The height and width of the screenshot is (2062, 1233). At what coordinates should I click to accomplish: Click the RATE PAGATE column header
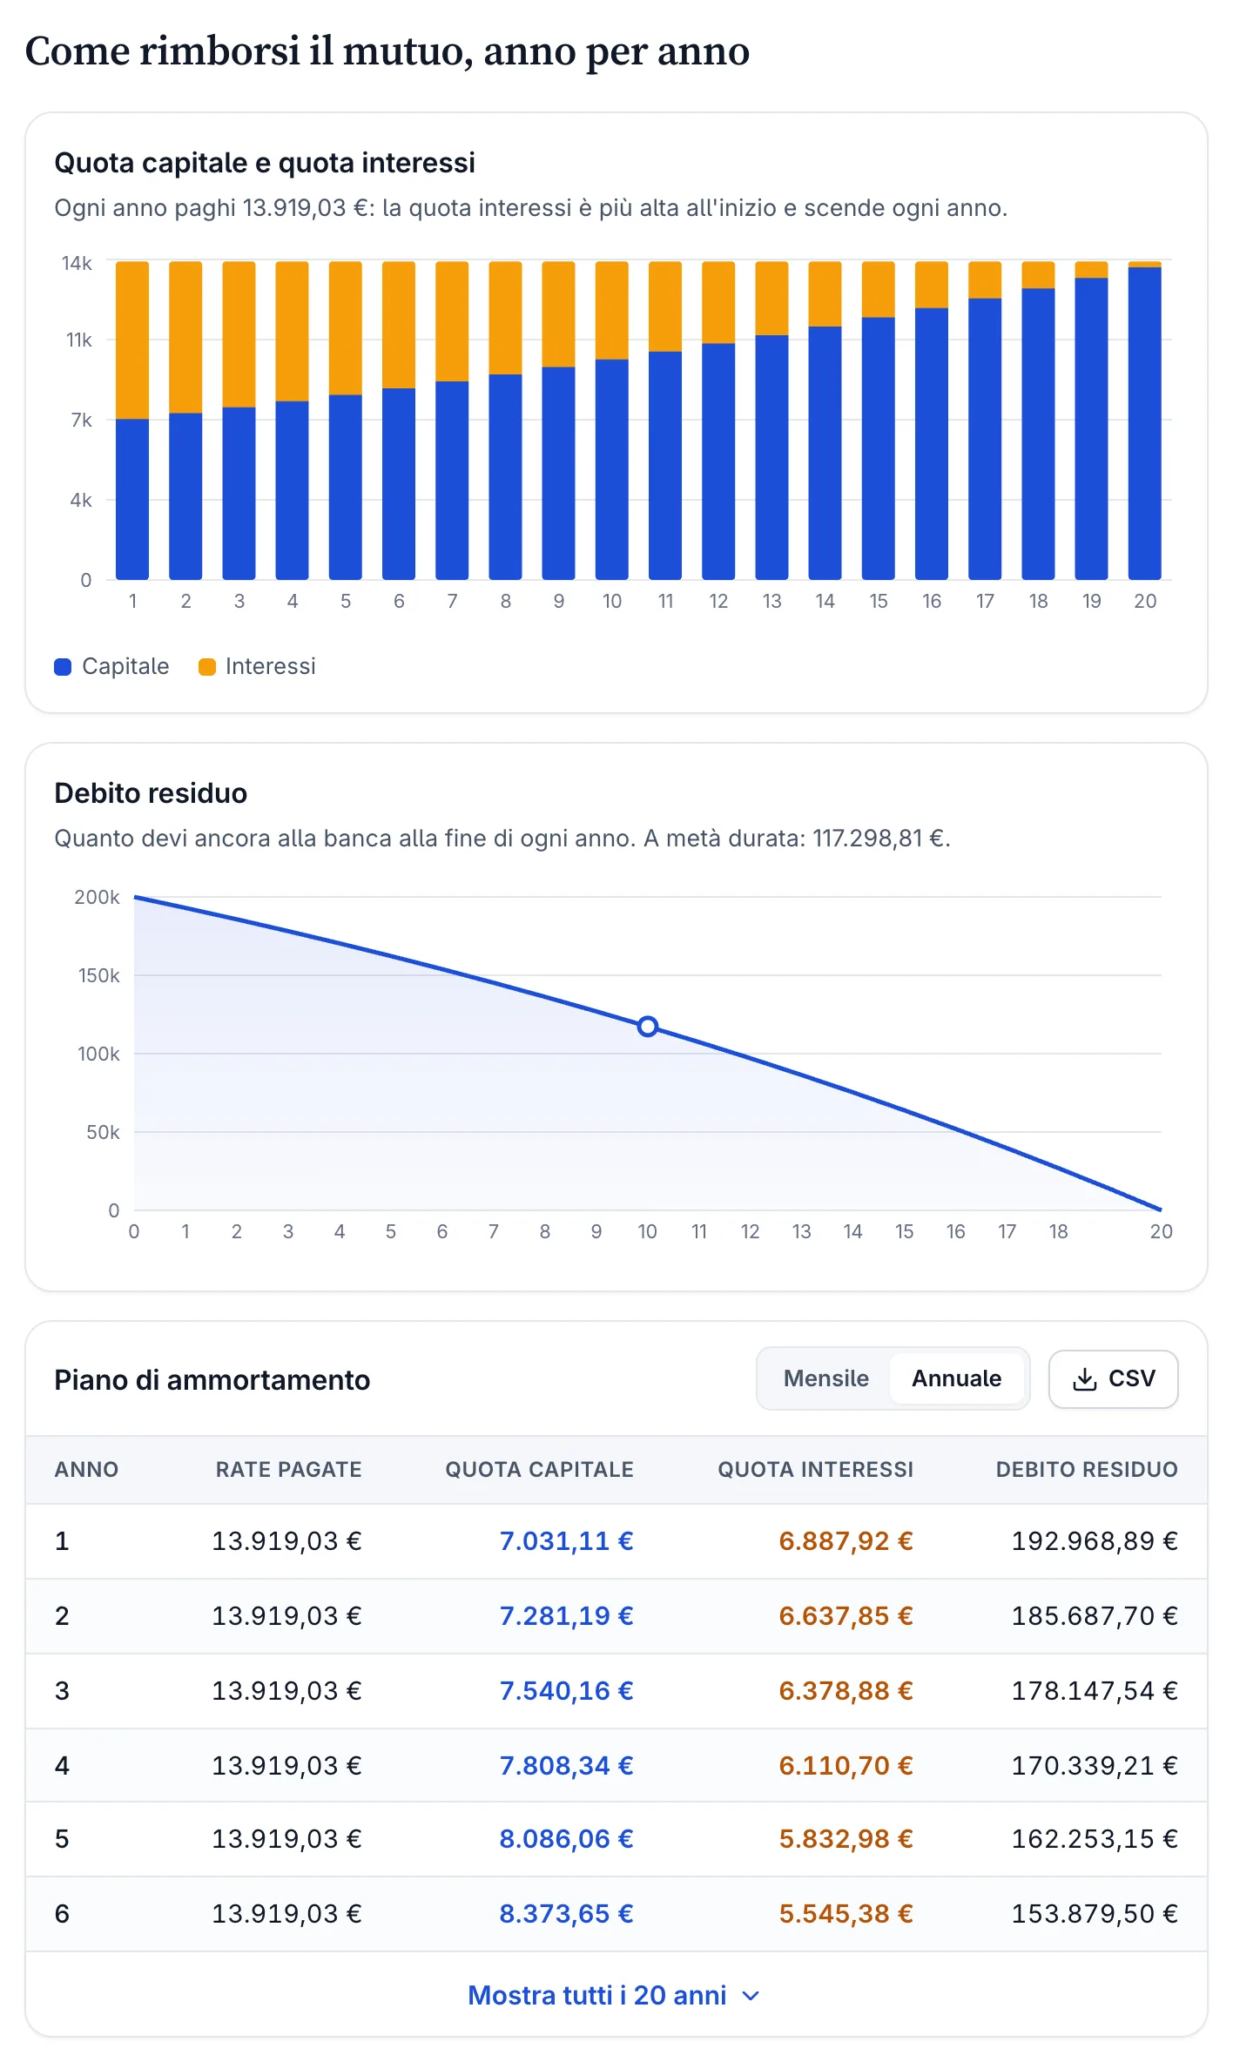point(288,1470)
